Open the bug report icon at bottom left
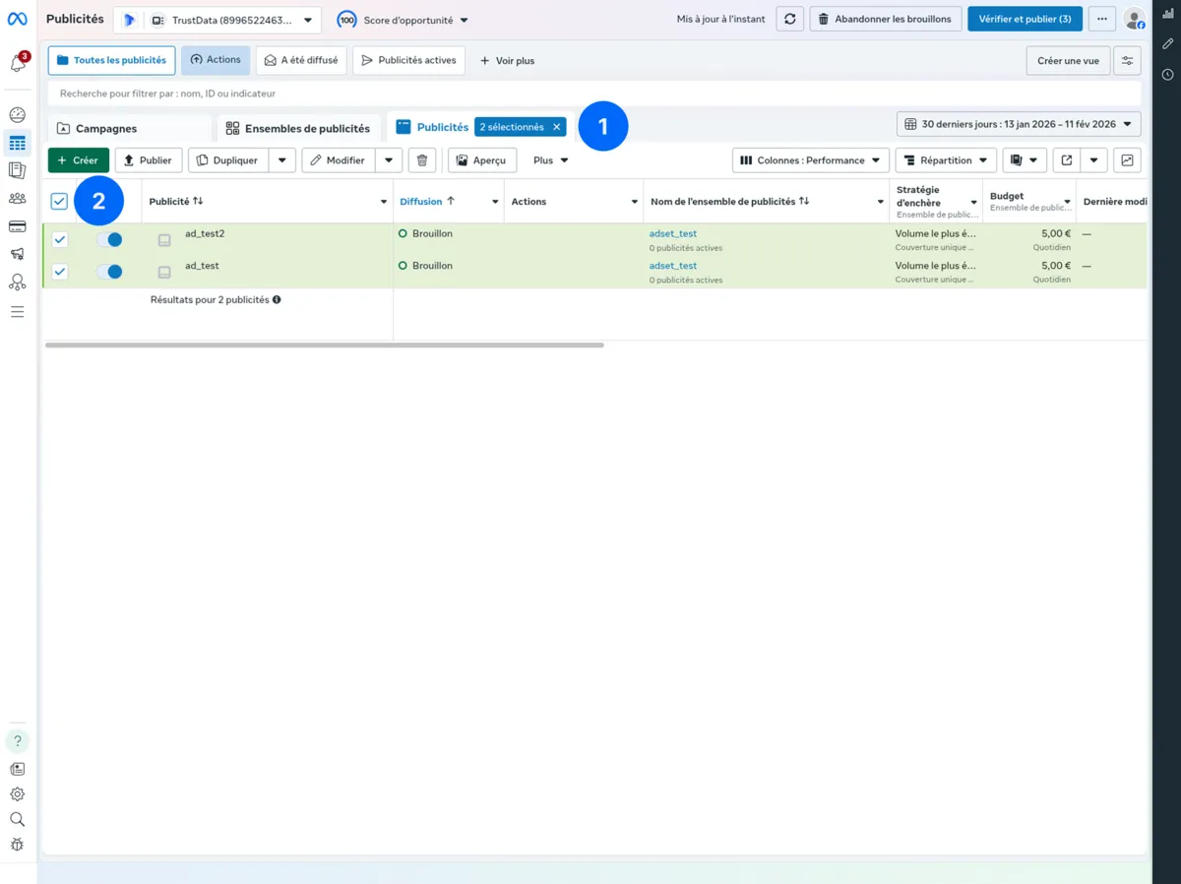This screenshot has width=1181, height=884. (x=17, y=844)
